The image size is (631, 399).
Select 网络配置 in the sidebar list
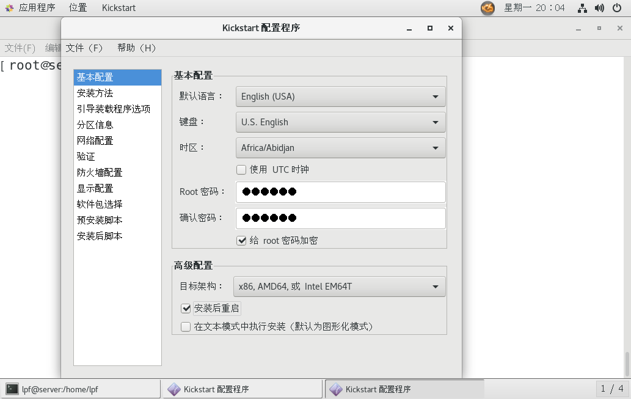[117, 141]
